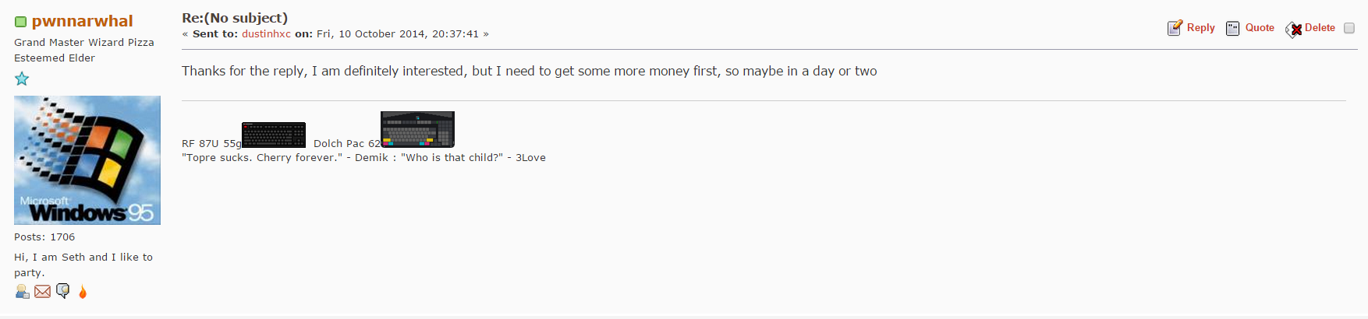1368x319 pixels.
Task: Delete this message
Action: [1320, 27]
